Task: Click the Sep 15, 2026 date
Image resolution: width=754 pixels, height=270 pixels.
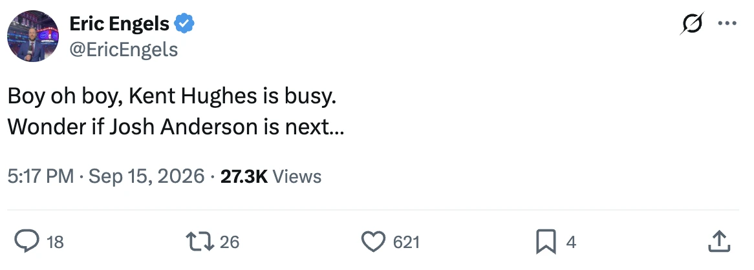Action: click(147, 176)
